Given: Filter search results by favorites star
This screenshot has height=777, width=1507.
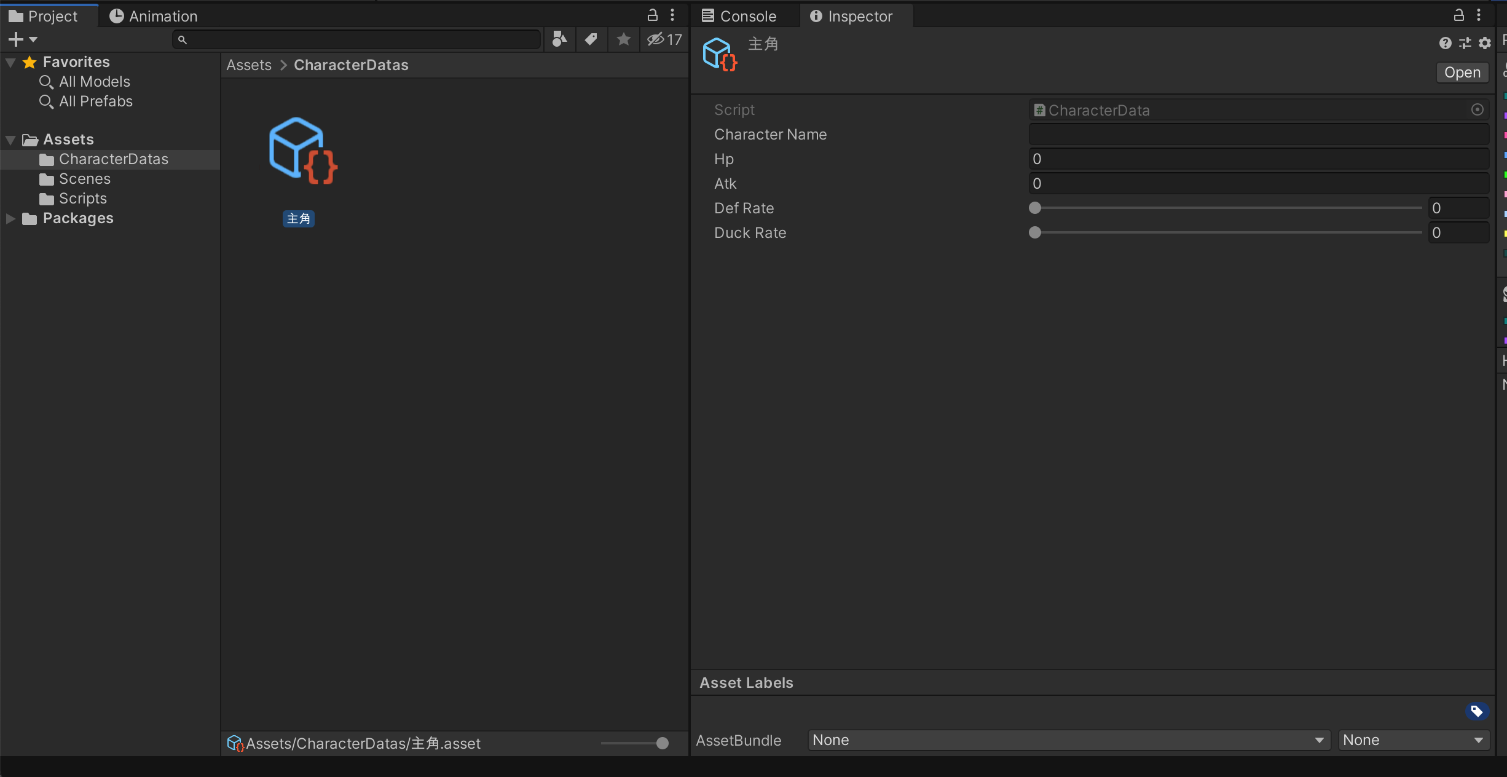Looking at the screenshot, I should tap(623, 39).
